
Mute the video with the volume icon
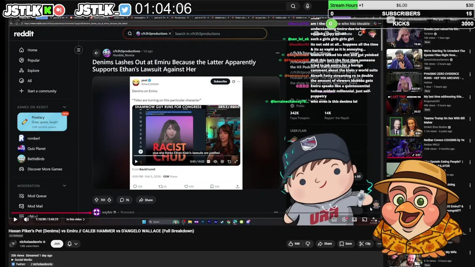[x=26, y=219]
